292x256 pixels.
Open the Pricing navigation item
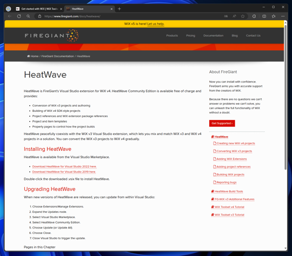point(191,36)
